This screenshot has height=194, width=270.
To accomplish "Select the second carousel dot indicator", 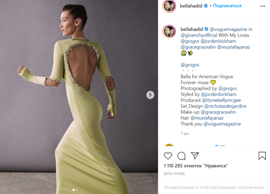I will pos(77,190).
